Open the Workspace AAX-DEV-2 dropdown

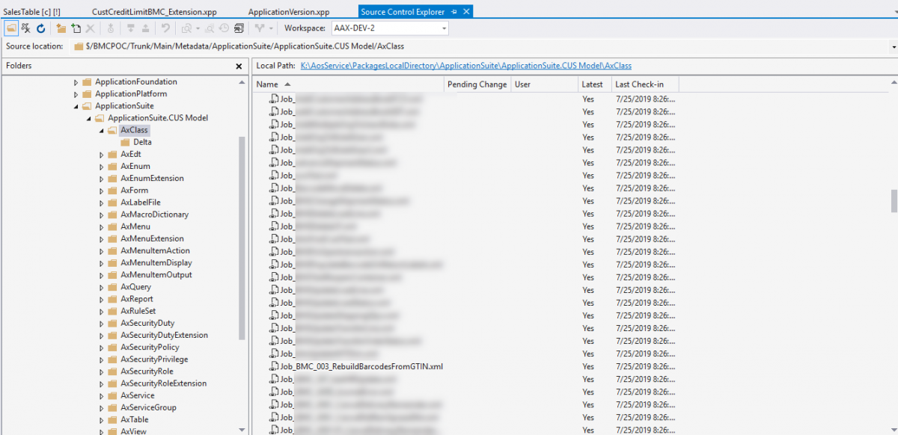coord(444,28)
